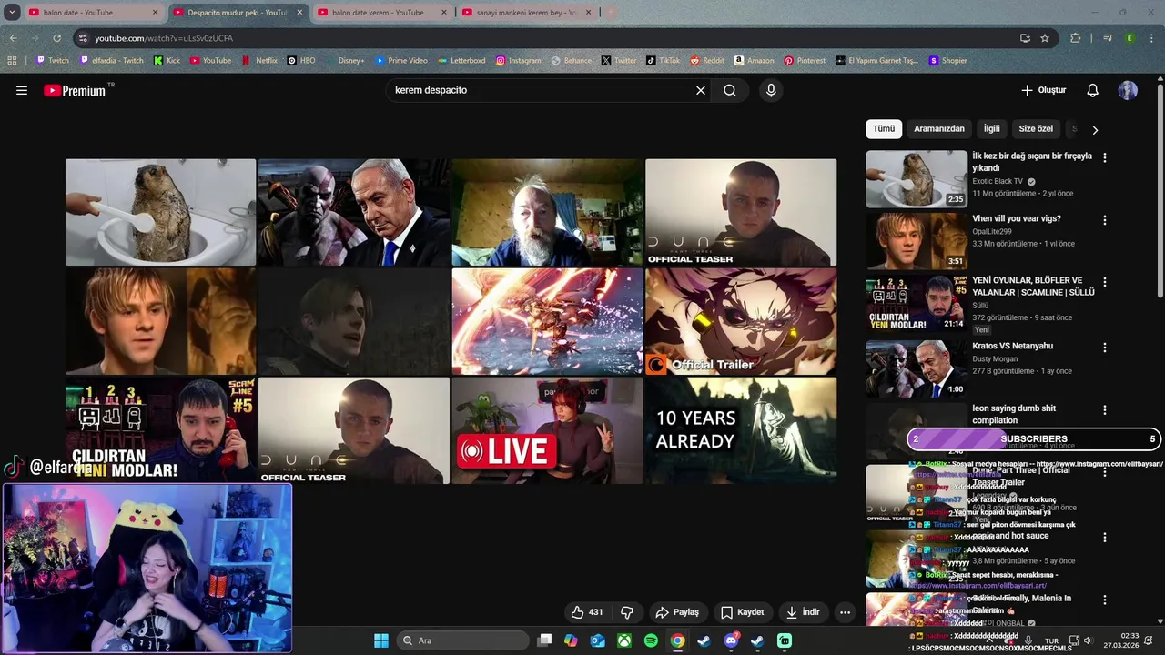Bookmark this page with the star
1165x655 pixels.
pyautogui.click(x=1045, y=38)
